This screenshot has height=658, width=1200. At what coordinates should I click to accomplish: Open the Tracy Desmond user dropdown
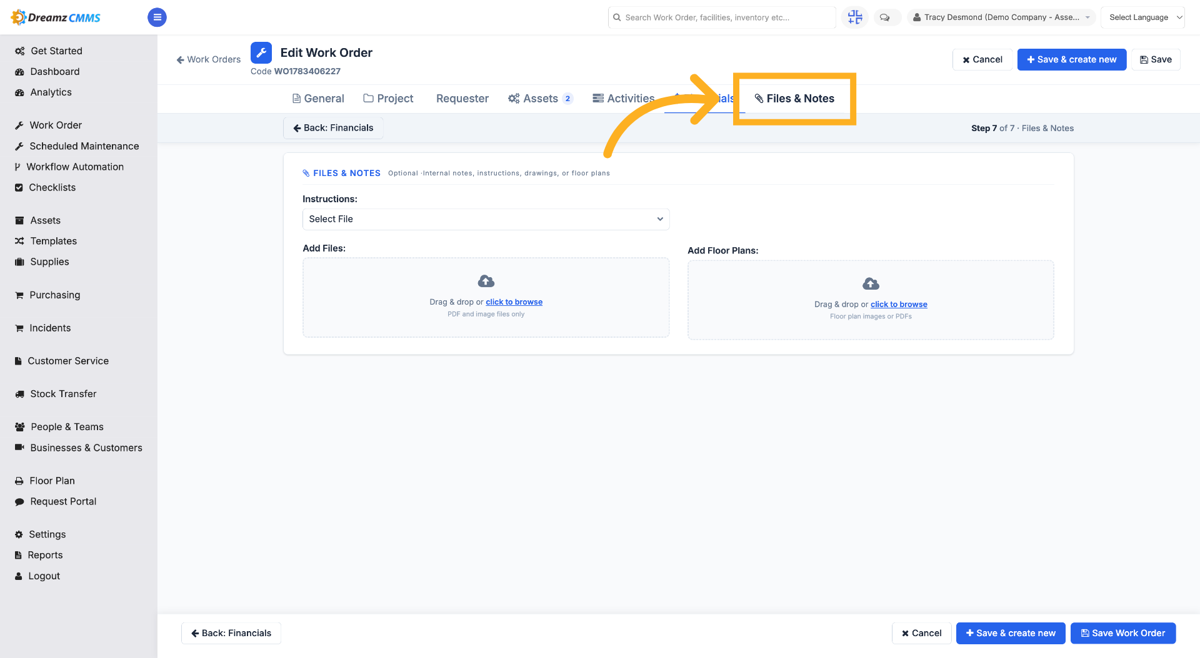pyautogui.click(x=1002, y=17)
